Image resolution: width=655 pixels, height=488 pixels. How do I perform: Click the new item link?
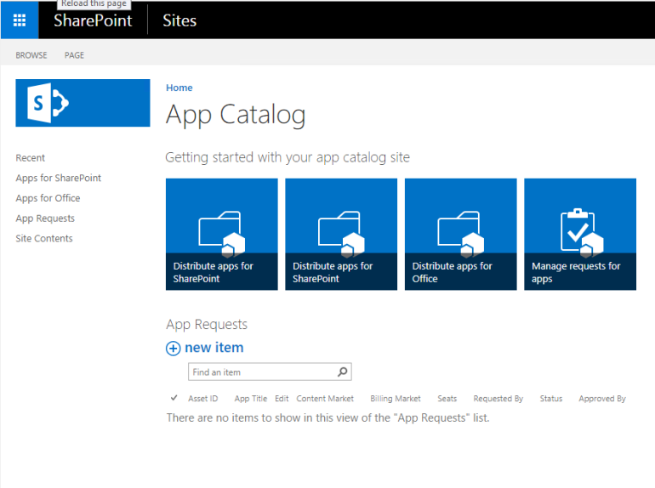(x=214, y=348)
